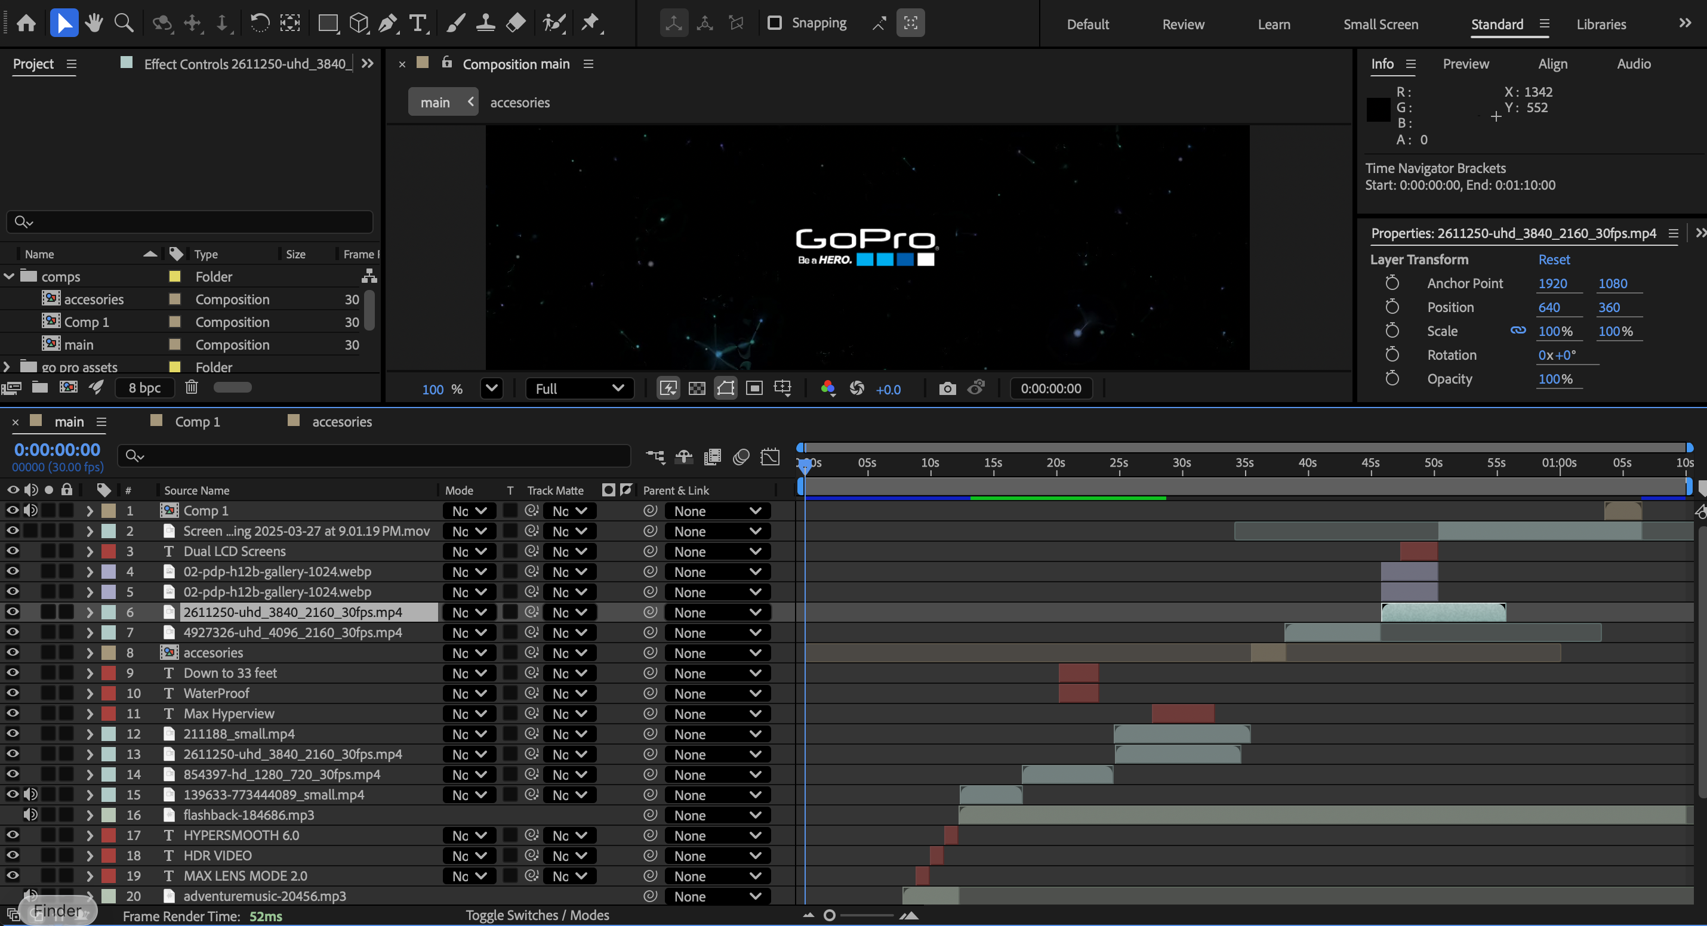Select the Selection tool in the toolbar

64,23
